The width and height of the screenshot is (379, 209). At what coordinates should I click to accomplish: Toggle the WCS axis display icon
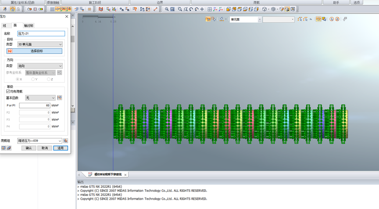[63, 9]
